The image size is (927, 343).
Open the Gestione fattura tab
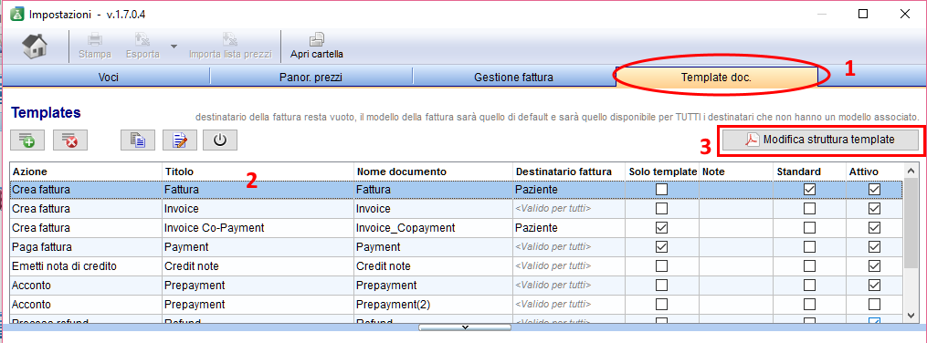click(x=514, y=77)
